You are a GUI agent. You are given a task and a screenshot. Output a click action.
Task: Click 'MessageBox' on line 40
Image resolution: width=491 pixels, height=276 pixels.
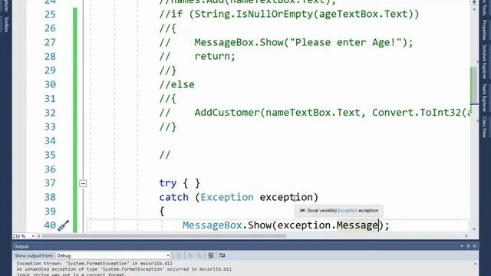click(213, 225)
